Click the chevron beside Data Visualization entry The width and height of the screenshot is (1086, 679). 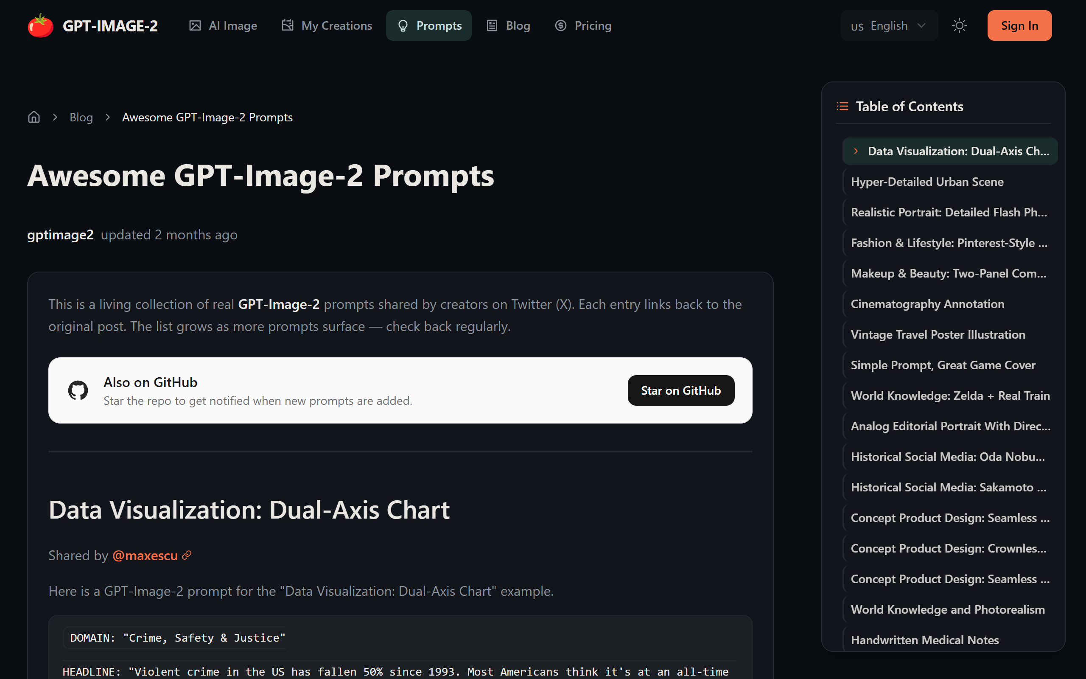pyautogui.click(x=856, y=152)
